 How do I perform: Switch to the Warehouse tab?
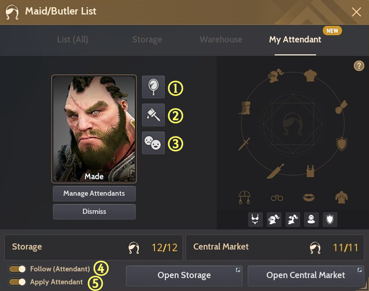221,39
